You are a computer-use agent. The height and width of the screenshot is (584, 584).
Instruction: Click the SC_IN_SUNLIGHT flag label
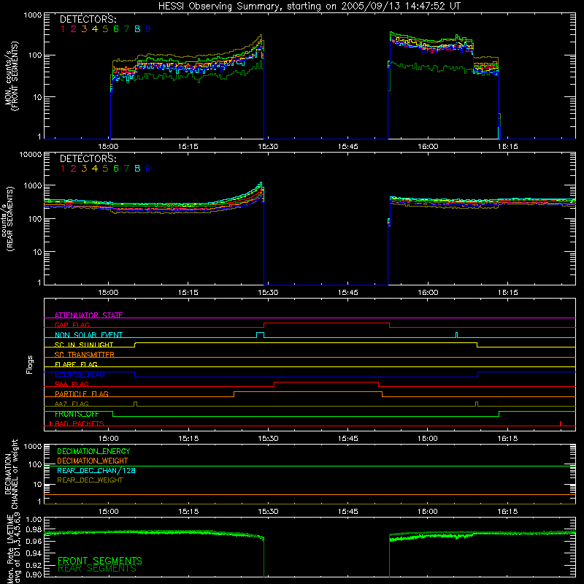click(84, 345)
